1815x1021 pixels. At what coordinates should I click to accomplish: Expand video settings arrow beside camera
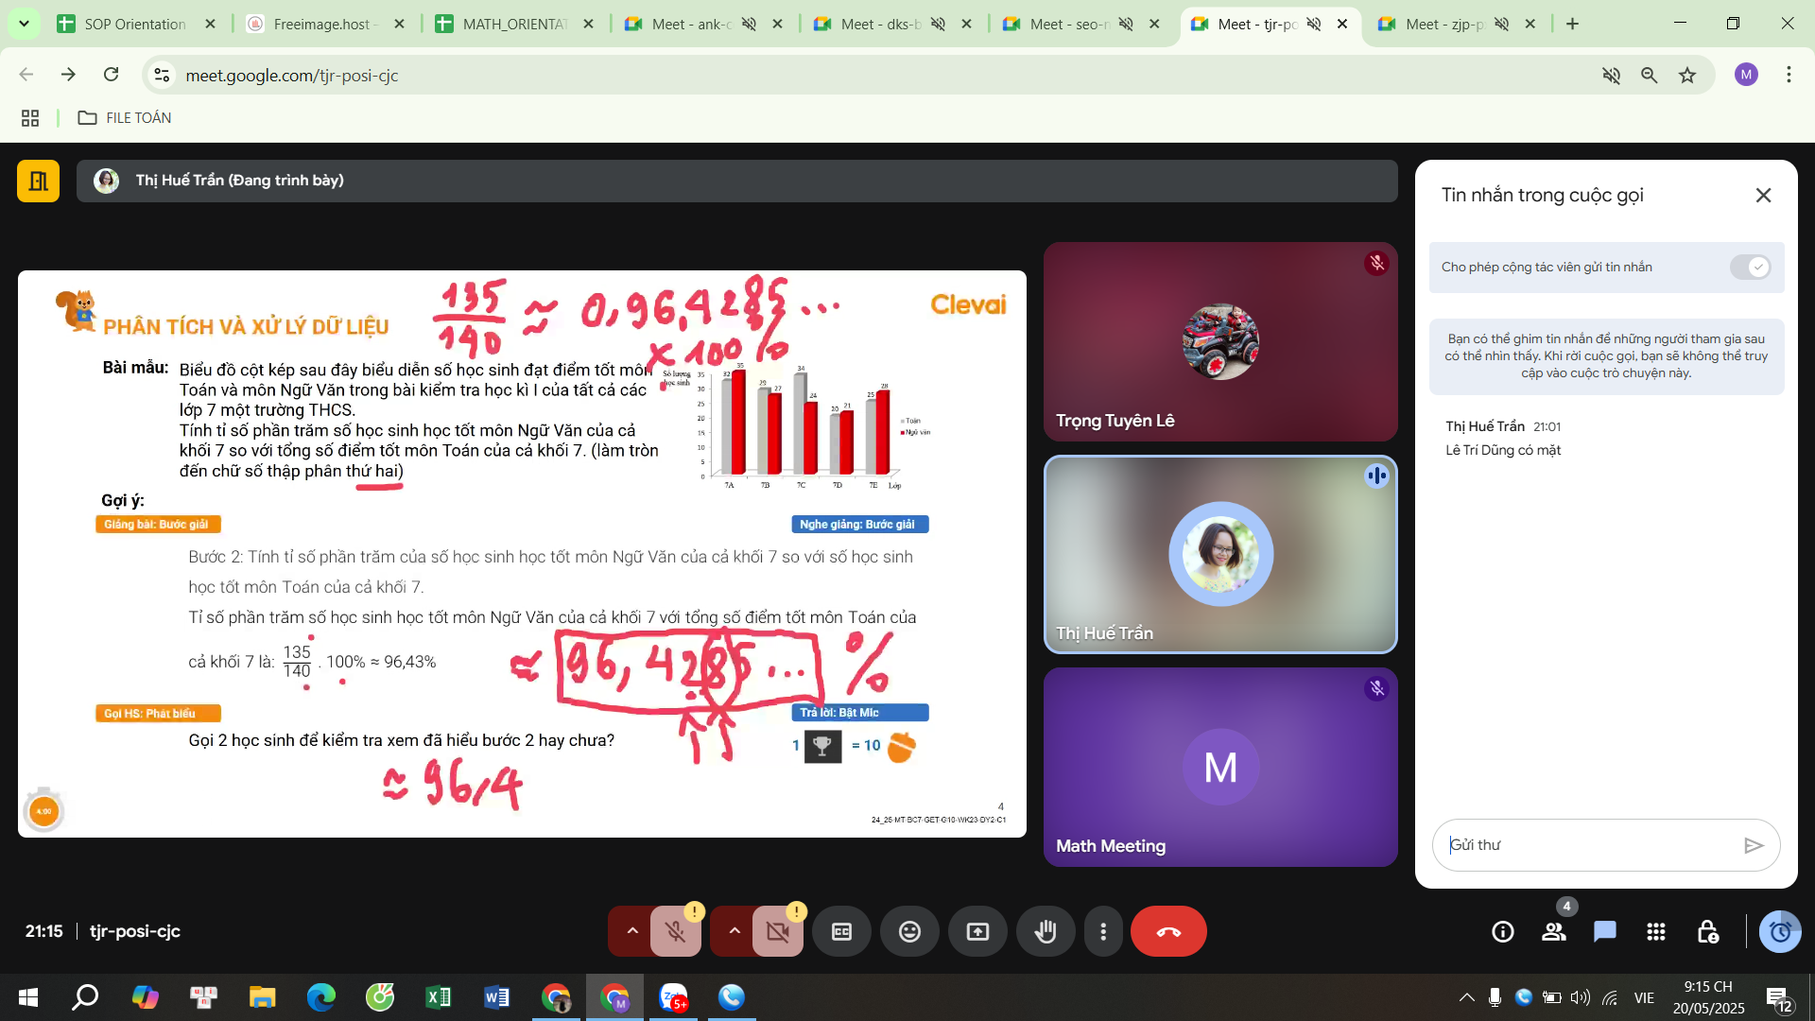tap(735, 931)
